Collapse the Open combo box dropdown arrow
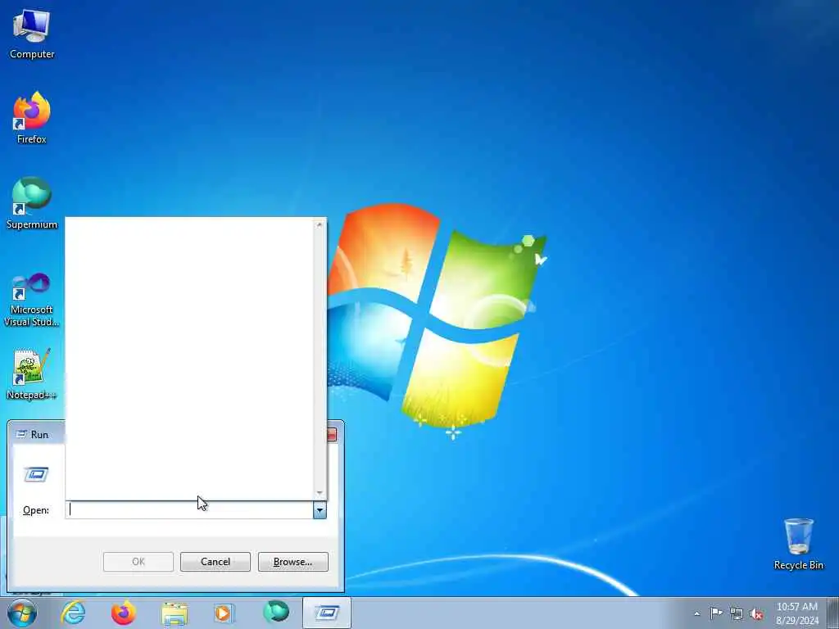839x629 pixels. pyautogui.click(x=320, y=510)
